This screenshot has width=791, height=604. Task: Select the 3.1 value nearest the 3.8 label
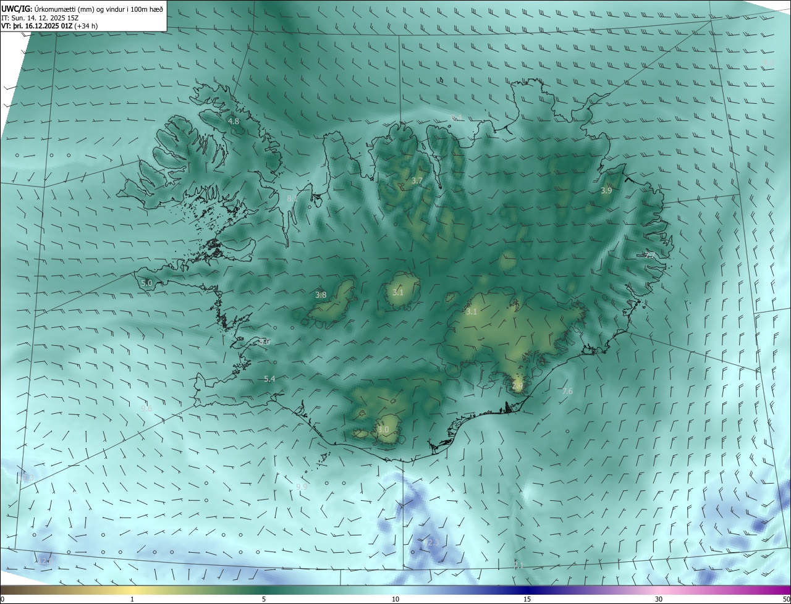(398, 293)
